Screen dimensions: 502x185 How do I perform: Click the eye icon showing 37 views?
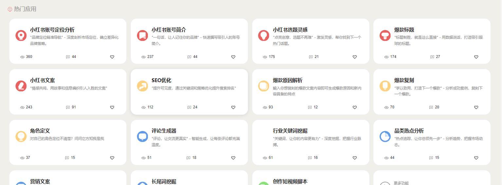click(22, 158)
